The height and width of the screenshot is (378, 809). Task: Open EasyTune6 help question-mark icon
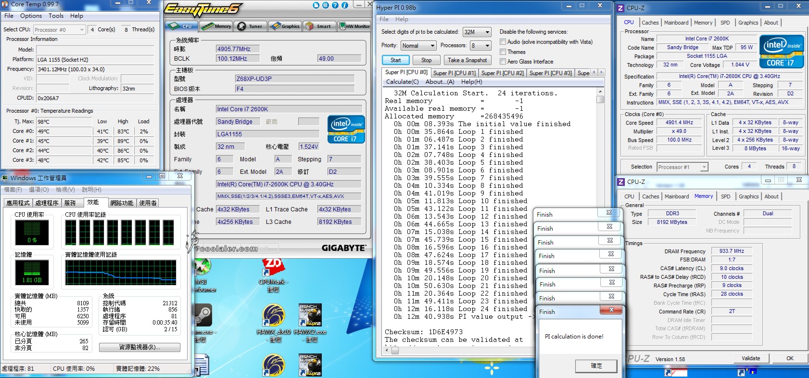pos(335,5)
